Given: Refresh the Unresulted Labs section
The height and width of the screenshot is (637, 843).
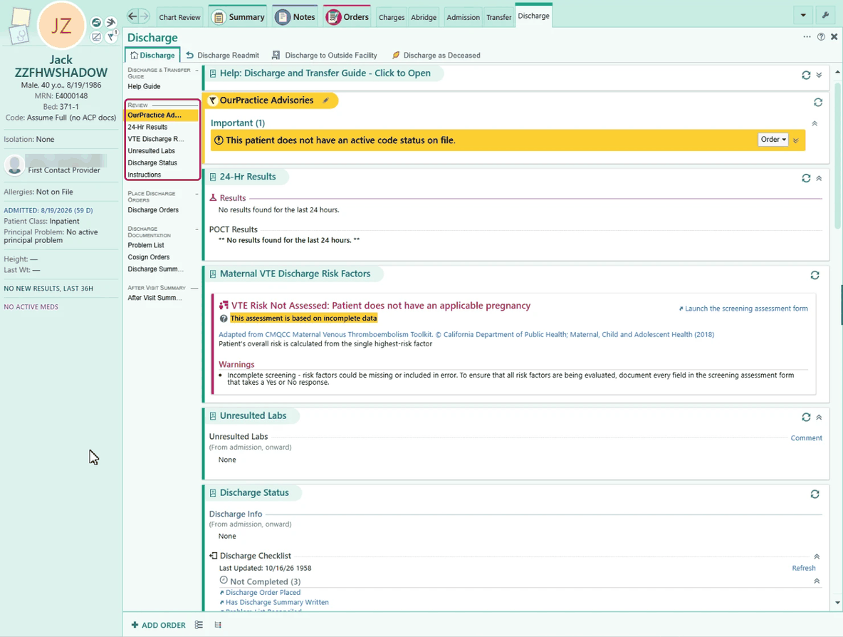Looking at the screenshot, I should click(806, 417).
